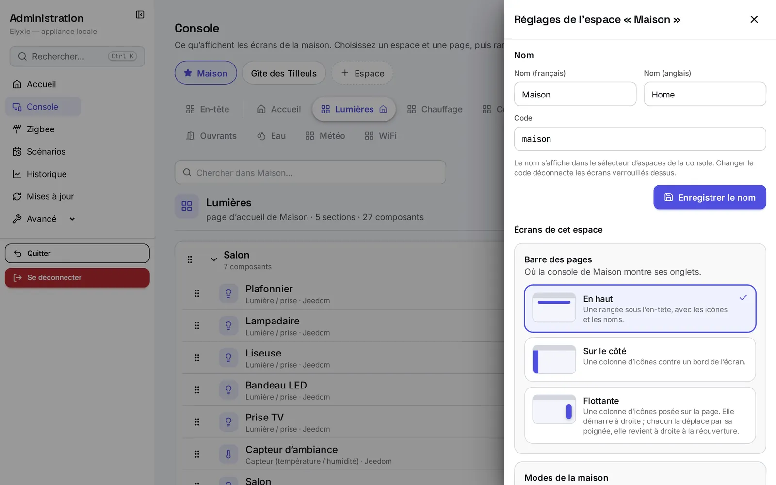Click the thermometer icon beside Capteur d'ambiance
Image resolution: width=776 pixels, height=485 pixels.
pyautogui.click(x=228, y=454)
